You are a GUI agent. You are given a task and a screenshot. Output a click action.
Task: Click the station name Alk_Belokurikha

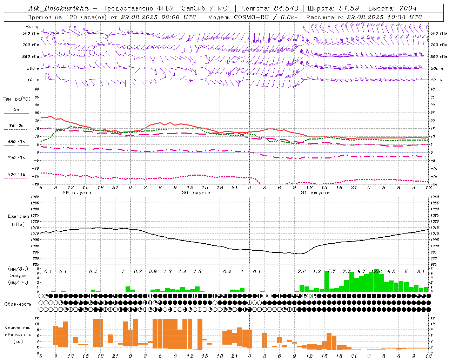pyautogui.click(x=58, y=8)
